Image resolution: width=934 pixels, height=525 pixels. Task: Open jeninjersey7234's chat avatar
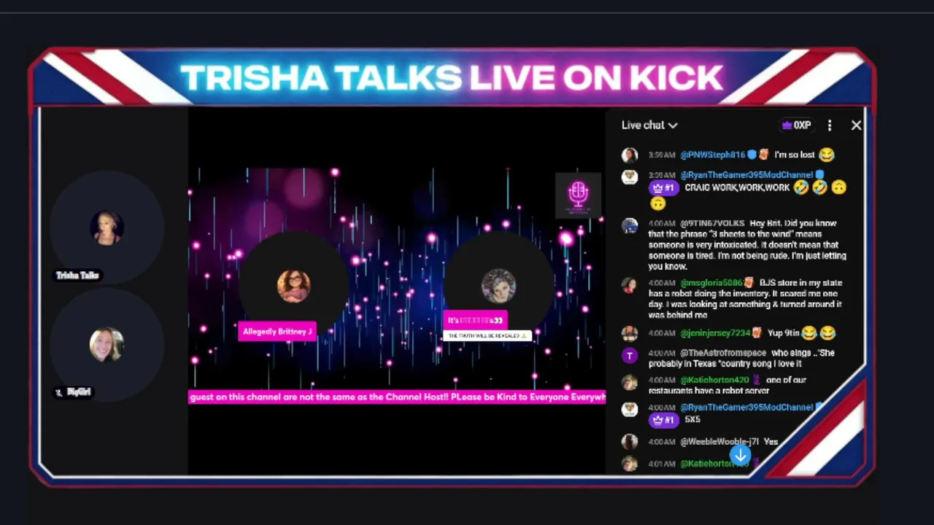coord(630,334)
